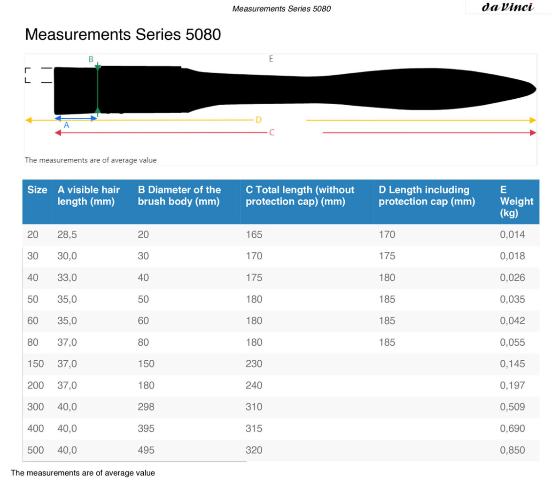Click the Size cell 400
Viewport: 551px width, 481px height.
tap(36, 428)
